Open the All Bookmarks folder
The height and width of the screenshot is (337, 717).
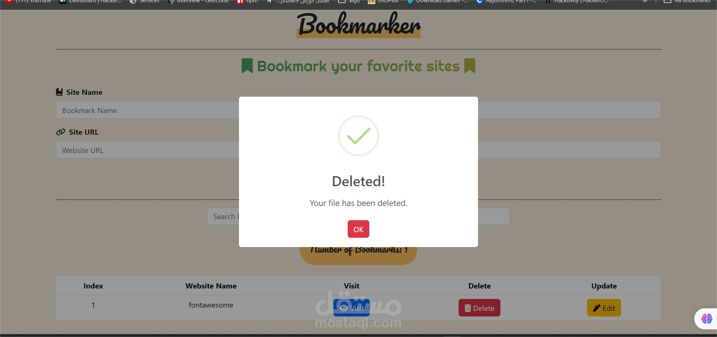click(687, 1)
